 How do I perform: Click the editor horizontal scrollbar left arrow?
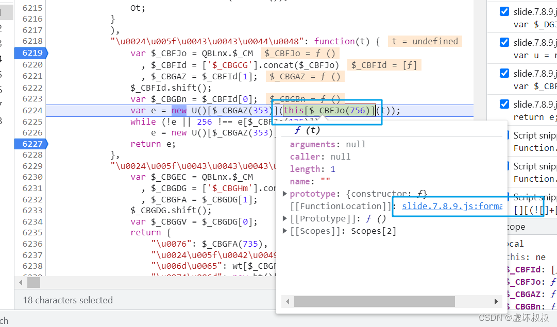[21, 283]
